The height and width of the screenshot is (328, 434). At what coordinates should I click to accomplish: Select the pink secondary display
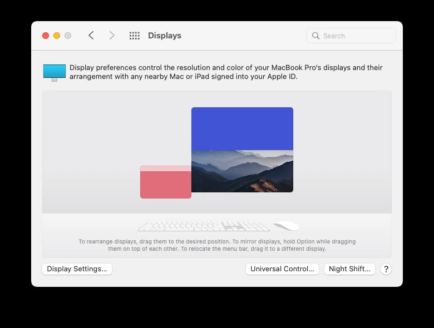pyautogui.click(x=166, y=185)
